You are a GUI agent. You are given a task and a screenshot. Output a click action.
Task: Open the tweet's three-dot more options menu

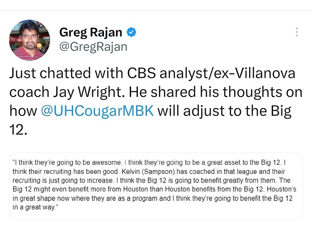[297, 32]
